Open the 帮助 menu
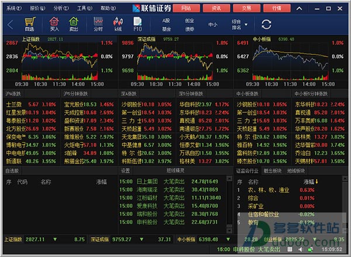 point(108,8)
